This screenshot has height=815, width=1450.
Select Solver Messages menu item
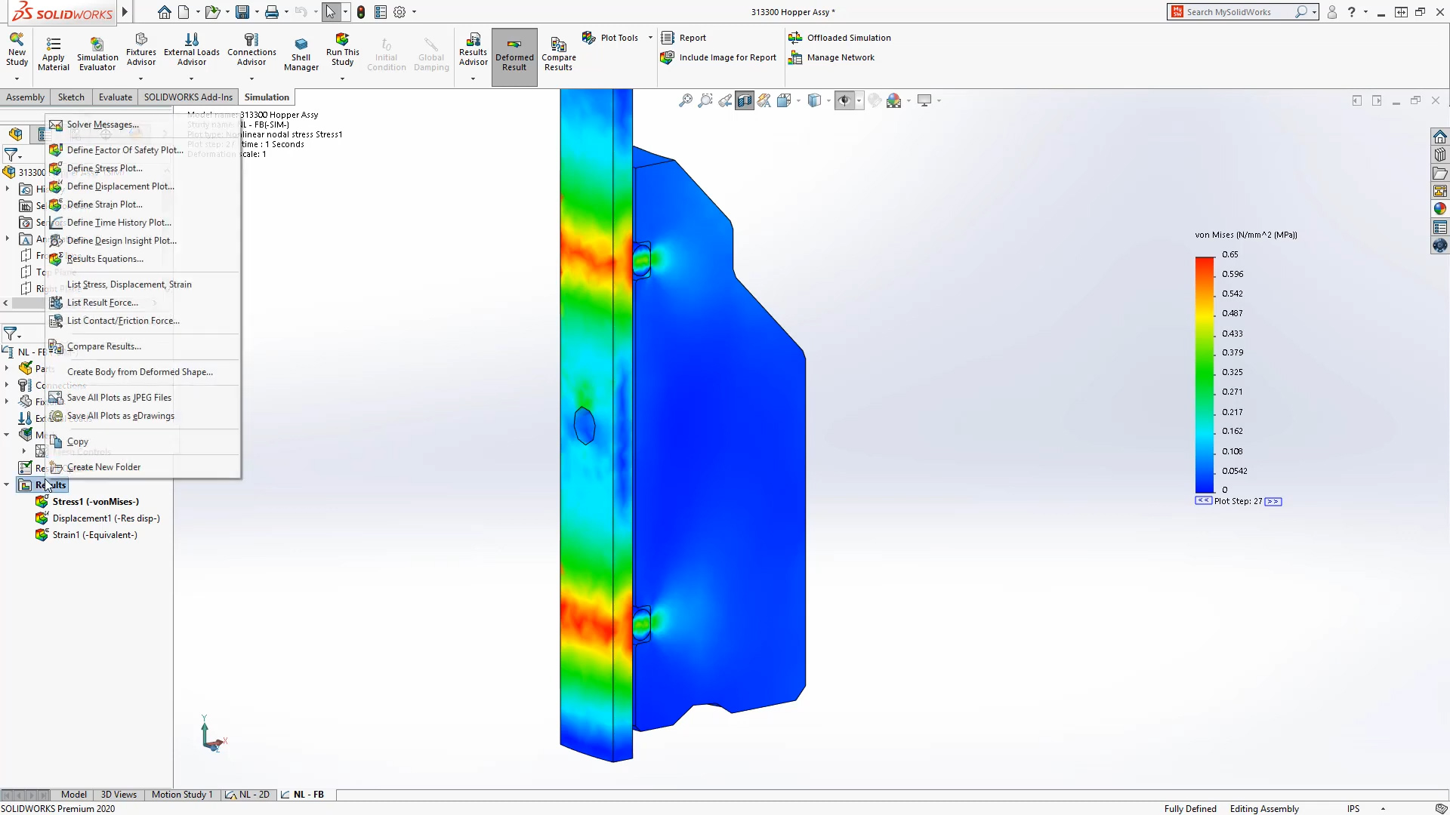pyautogui.click(x=143, y=125)
